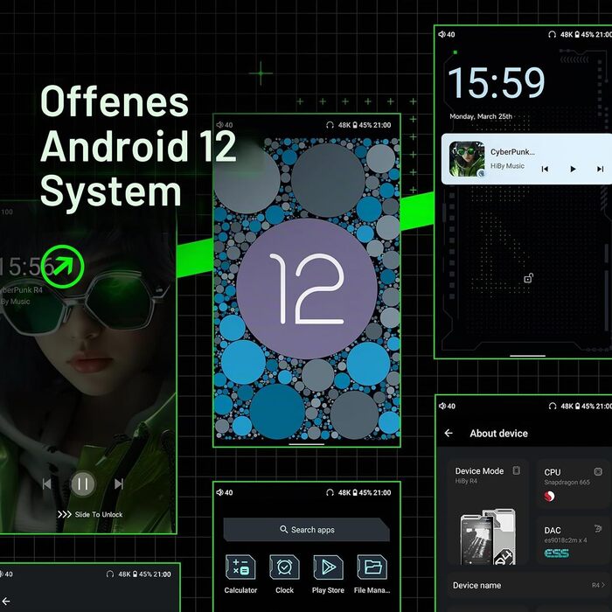
Task: Skip forward in HiBy Music notification
Action: 600,169
